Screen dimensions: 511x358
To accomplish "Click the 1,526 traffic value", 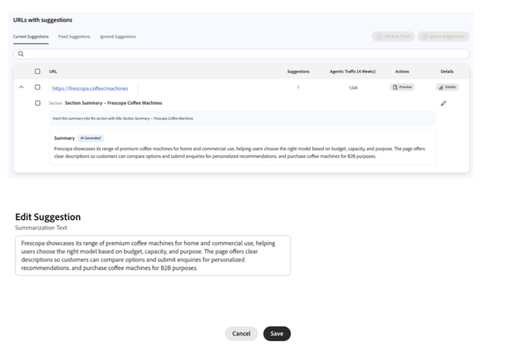I will (353, 88).
